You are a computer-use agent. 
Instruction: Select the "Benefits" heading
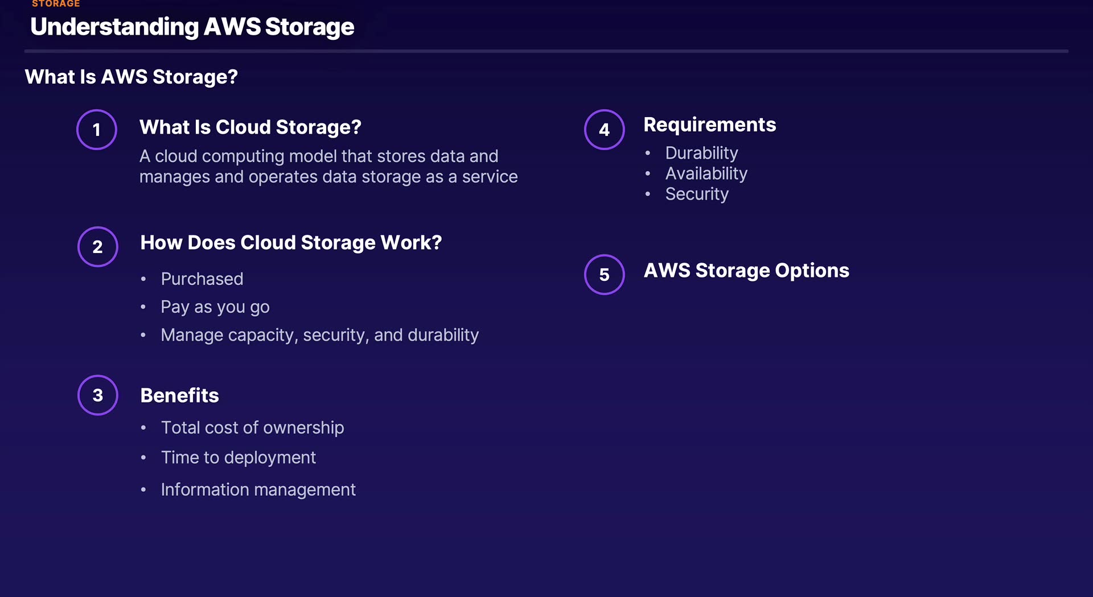coord(179,396)
